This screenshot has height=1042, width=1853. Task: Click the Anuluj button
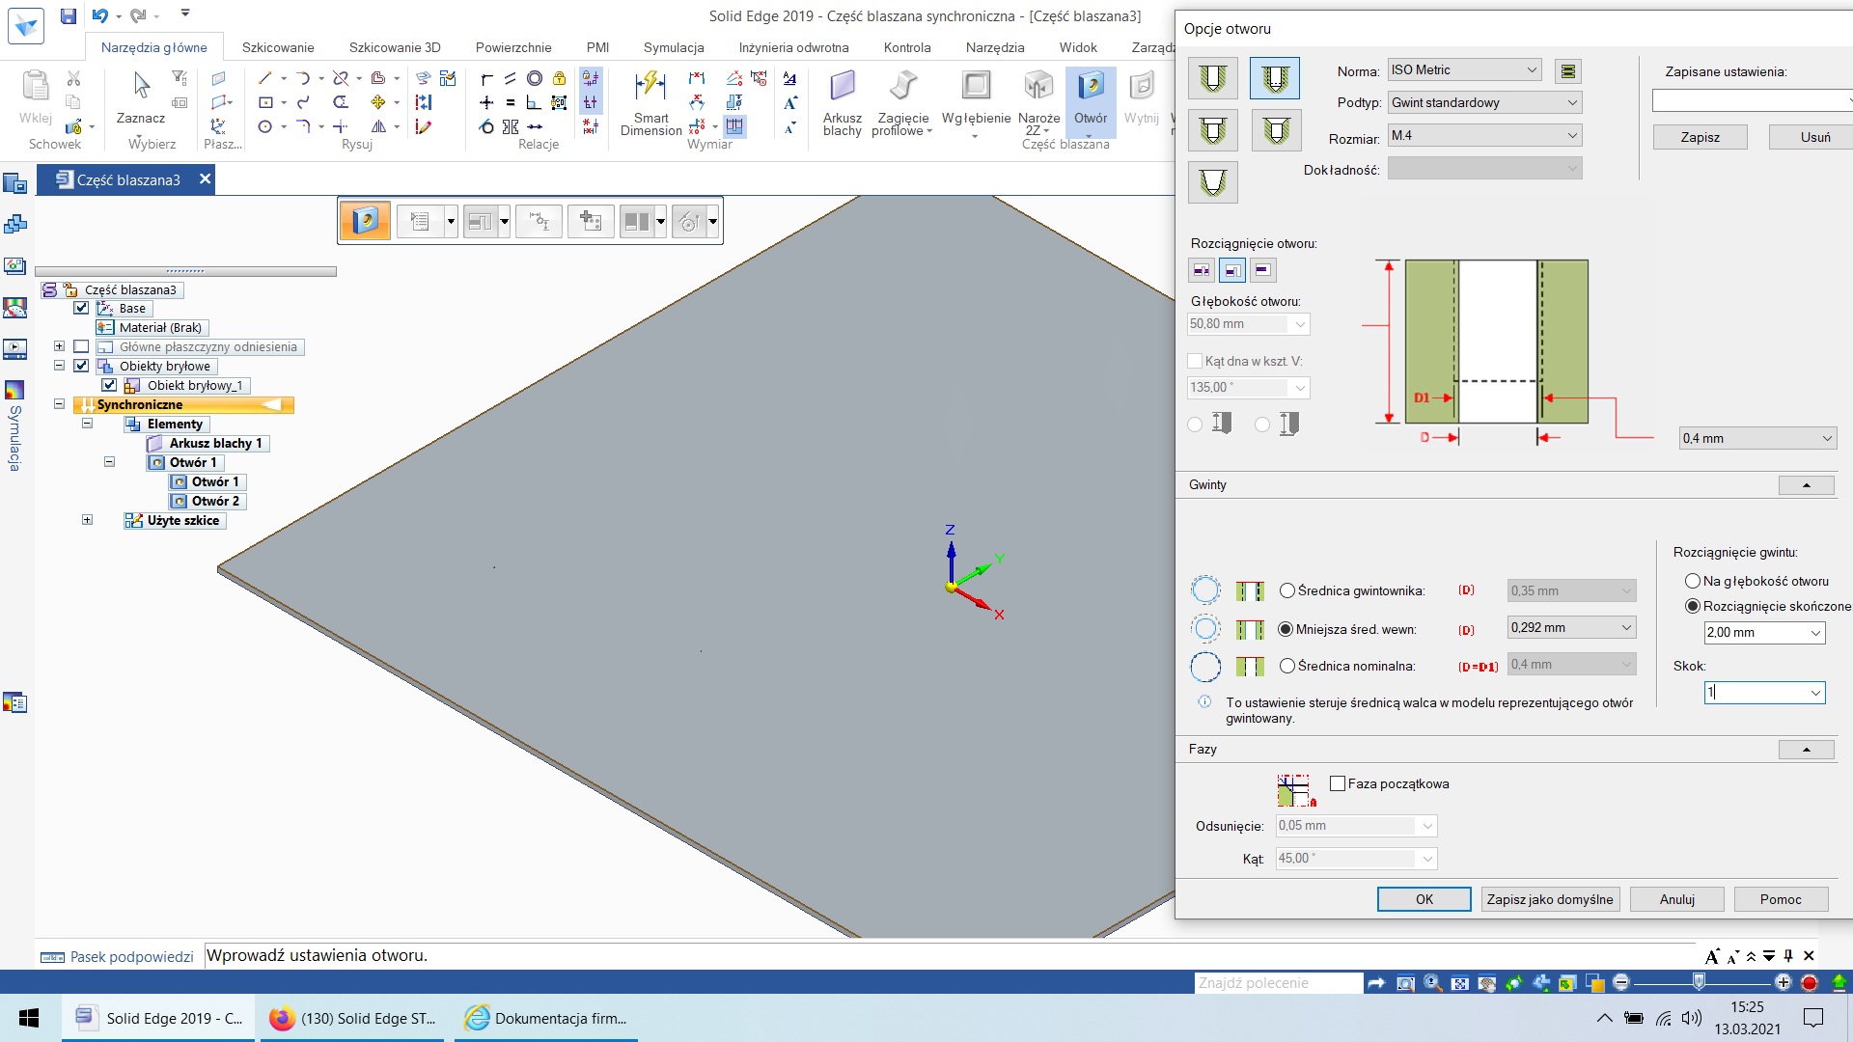point(1677,899)
